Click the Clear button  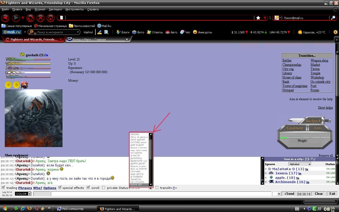[319, 194]
